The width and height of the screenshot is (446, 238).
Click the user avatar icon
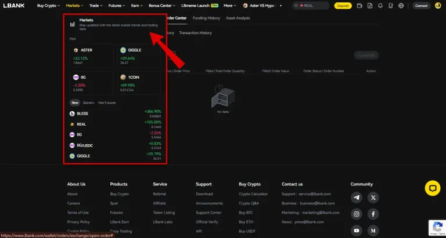(438, 6)
